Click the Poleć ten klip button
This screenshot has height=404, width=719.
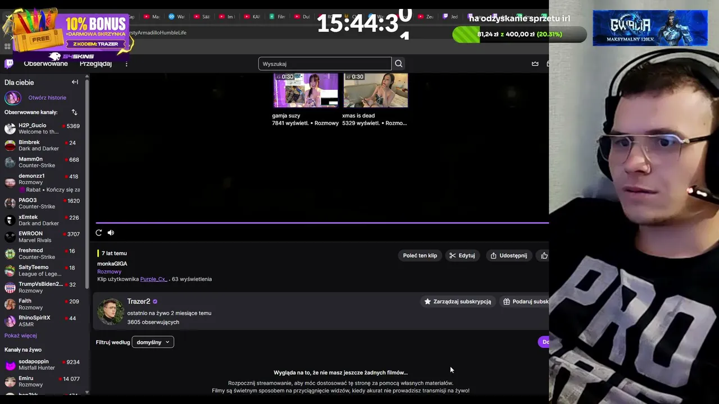tap(420, 255)
